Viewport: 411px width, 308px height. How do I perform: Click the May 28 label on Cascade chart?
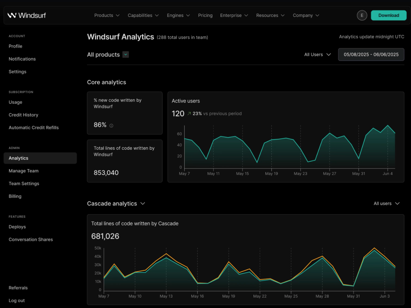(322, 296)
